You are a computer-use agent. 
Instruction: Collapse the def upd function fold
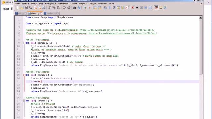[24, 101]
